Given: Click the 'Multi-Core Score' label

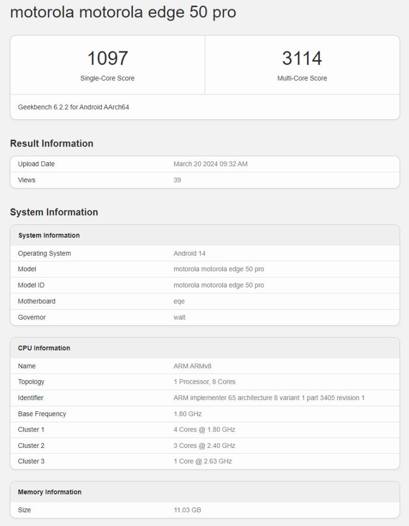Looking at the screenshot, I should [302, 78].
